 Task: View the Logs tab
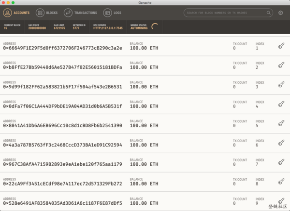pos(112,13)
